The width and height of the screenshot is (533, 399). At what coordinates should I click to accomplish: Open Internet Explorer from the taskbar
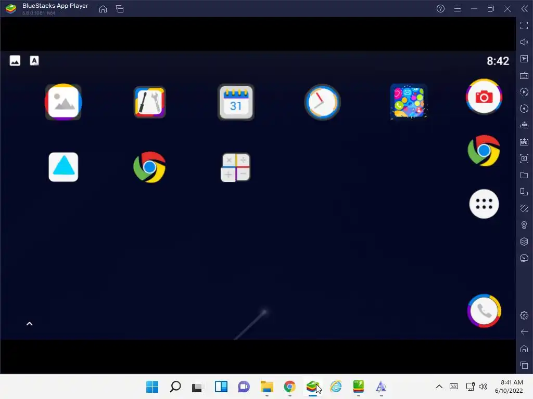click(336, 387)
